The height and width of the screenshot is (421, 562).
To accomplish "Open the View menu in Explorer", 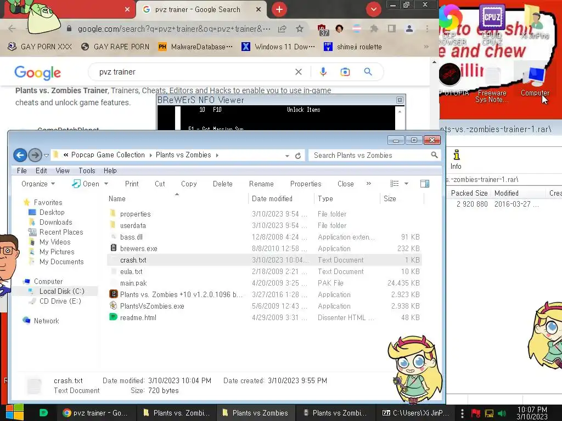I will tap(63, 171).
